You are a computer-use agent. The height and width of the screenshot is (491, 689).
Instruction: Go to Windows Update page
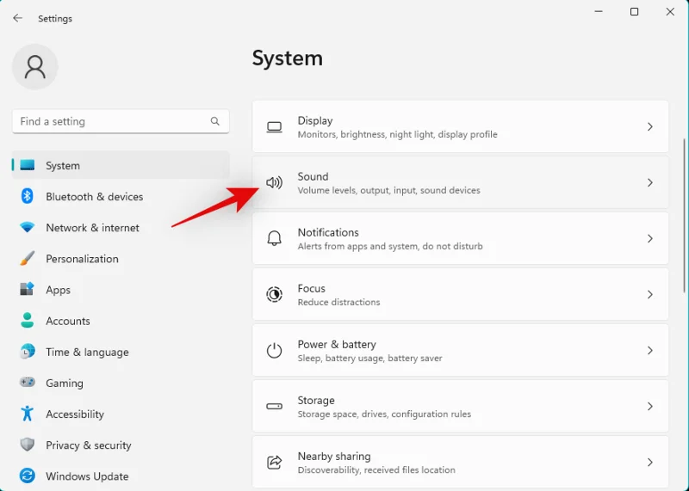click(x=87, y=476)
